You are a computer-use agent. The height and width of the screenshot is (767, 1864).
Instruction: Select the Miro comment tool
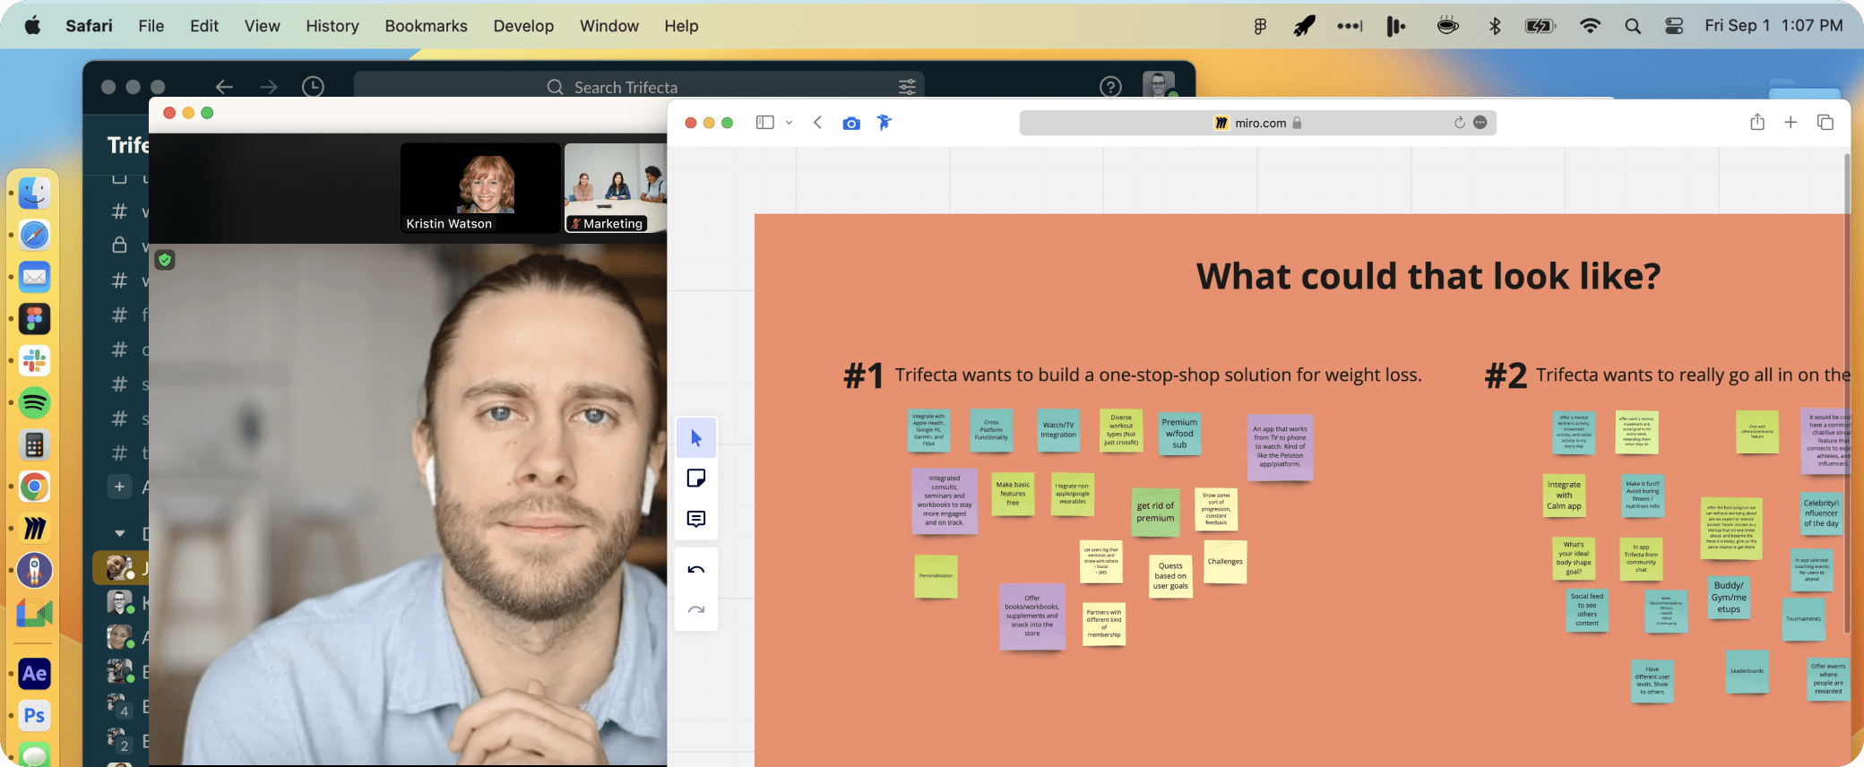point(696,519)
